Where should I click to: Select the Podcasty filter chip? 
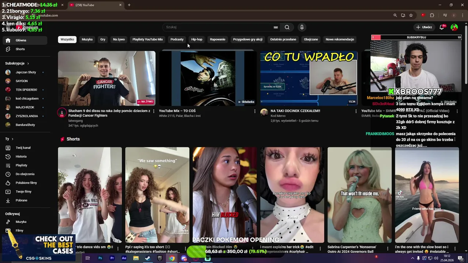pyautogui.click(x=177, y=39)
